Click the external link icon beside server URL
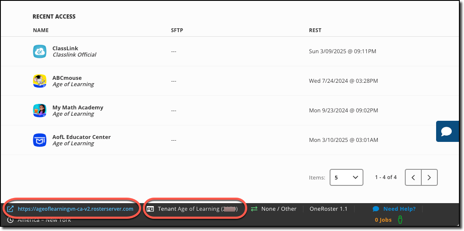Image resolution: width=464 pixels, height=231 pixels. click(11, 209)
